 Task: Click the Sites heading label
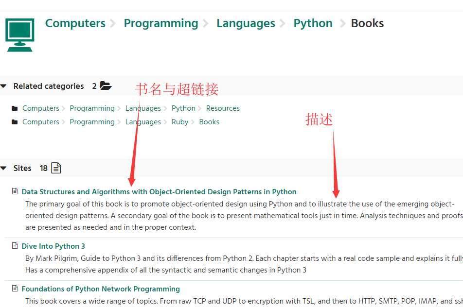pyautogui.click(x=22, y=168)
